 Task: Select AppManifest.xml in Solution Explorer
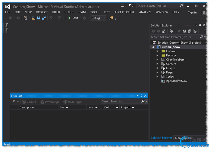(176, 81)
